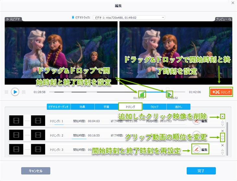237x181 pixels.
Task: Click the green end-time trim marker
Action: (169, 94)
